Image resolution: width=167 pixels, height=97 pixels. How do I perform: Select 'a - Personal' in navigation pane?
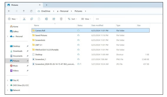pyautogui.click(x=16, y=36)
